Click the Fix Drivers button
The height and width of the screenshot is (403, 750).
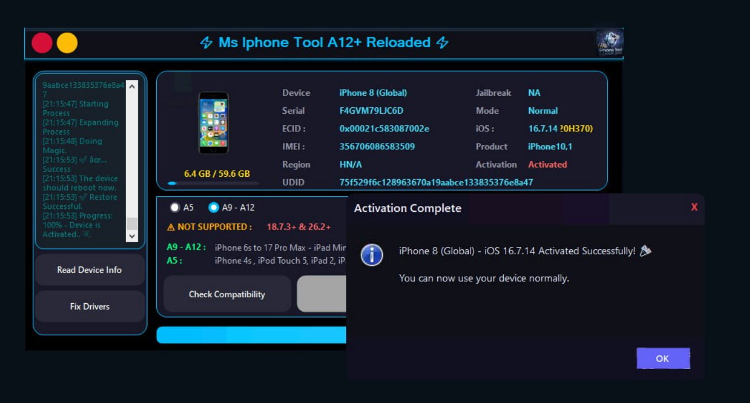point(90,307)
